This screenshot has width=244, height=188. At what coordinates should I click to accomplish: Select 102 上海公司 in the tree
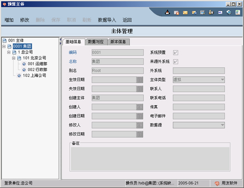click(34, 75)
